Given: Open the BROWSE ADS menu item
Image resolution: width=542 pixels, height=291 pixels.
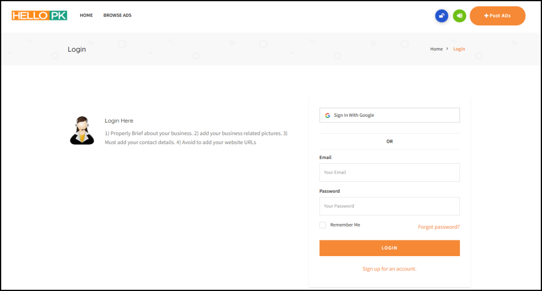Looking at the screenshot, I should [x=118, y=15].
